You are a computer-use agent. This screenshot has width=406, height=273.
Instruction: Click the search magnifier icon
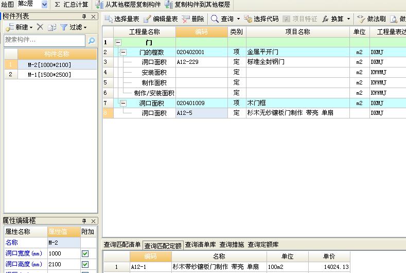click(x=92, y=41)
